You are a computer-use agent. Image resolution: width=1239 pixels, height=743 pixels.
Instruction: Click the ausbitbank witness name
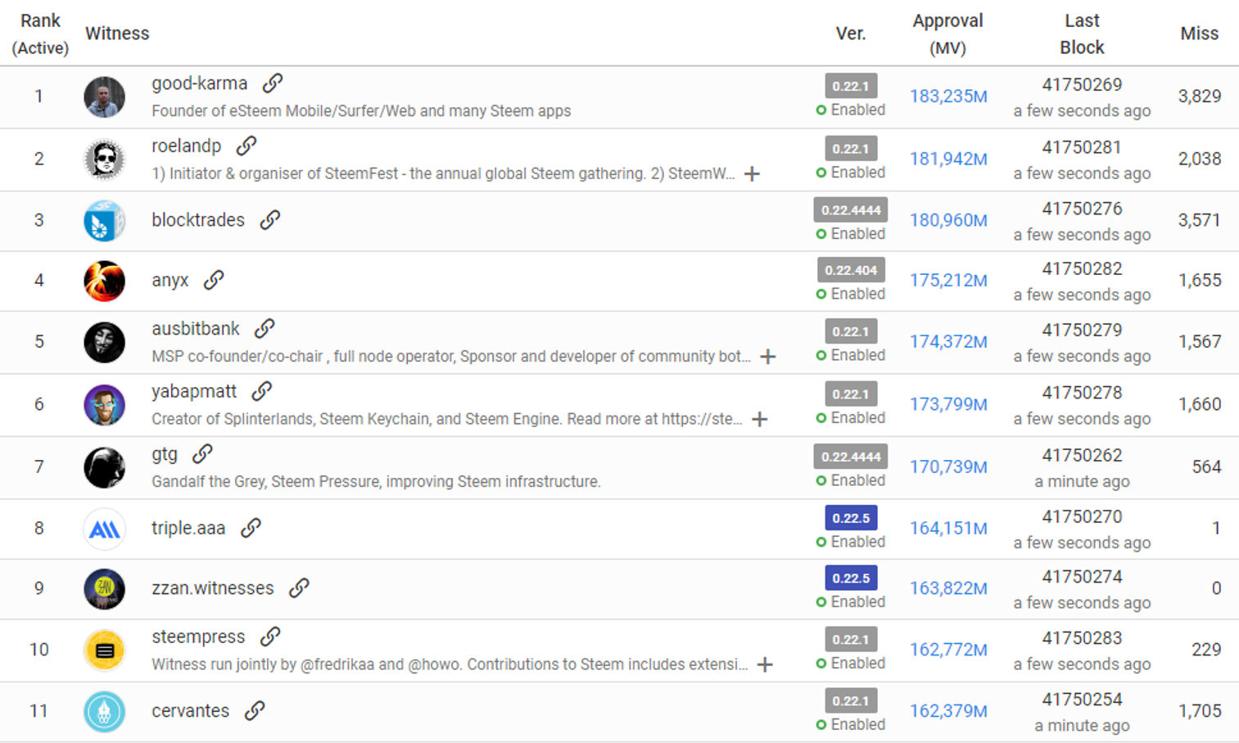[x=195, y=329]
